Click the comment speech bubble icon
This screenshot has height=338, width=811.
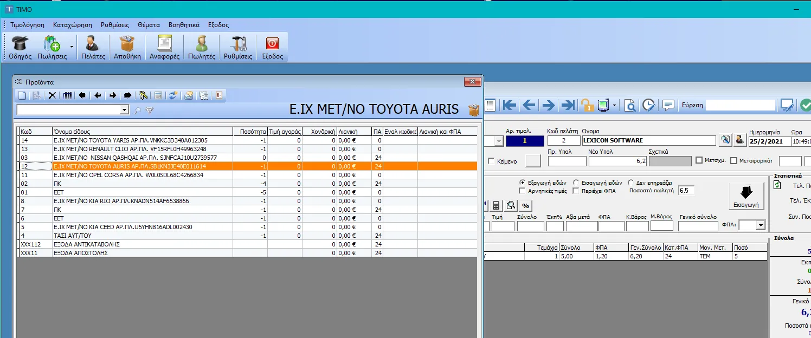point(668,105)
